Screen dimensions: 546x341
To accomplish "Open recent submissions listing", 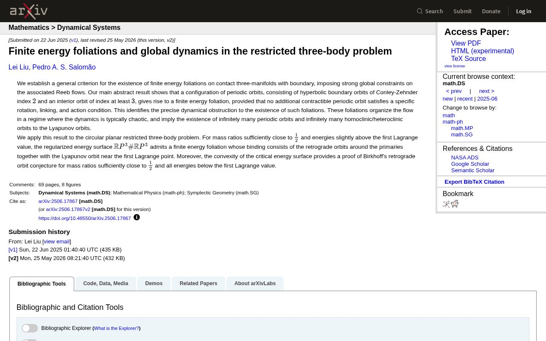I will coord(465,99).
